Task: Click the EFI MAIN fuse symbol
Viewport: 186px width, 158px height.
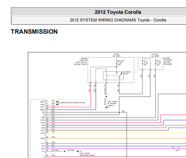Action: (x=117, y=63)
